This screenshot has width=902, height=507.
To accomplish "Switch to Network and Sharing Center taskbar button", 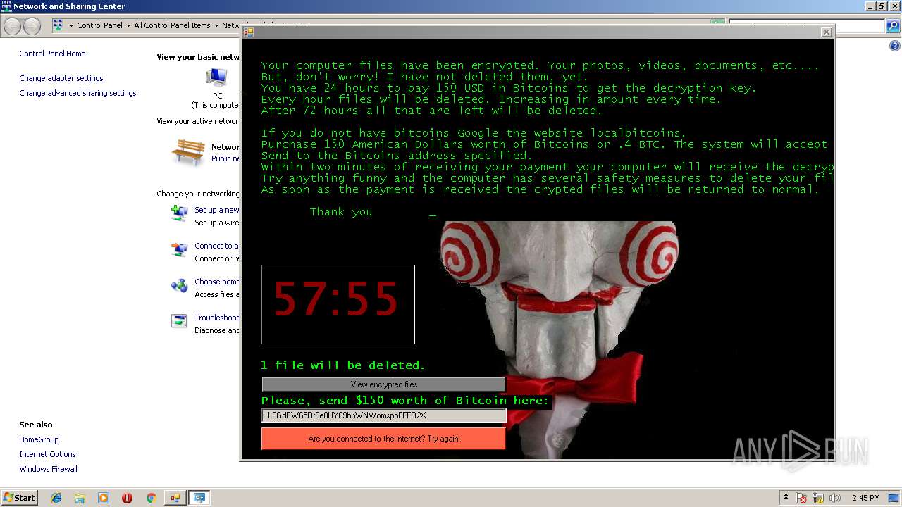I will pyautogui.click(x=199, y=498).
